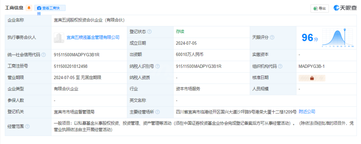Click the 营业期限 value 2024-07-05 至 无固定期限
This screenshot has width=361, height=144.
[x=78, y=78]
